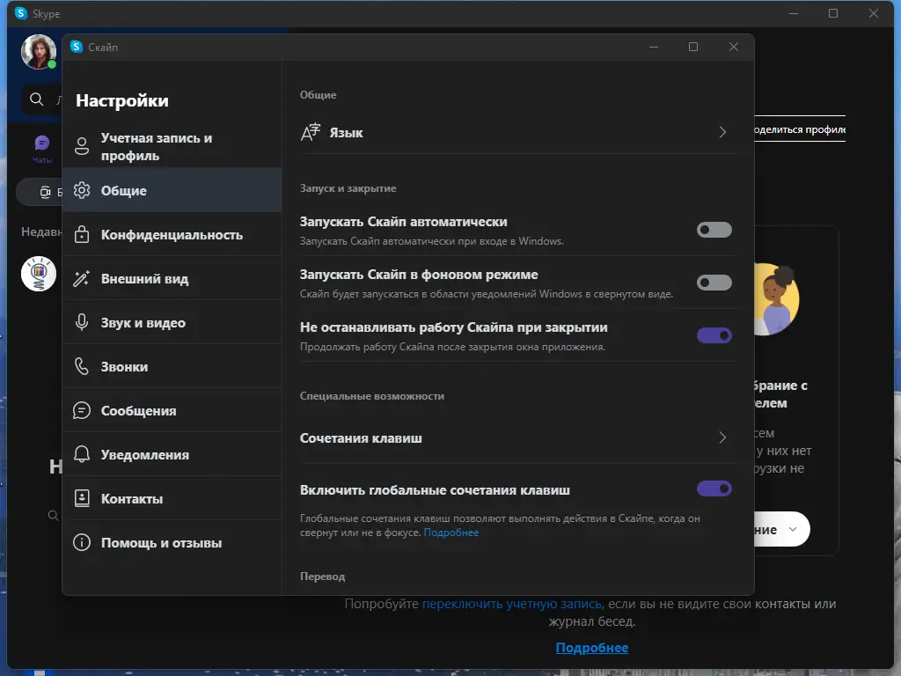Click the profile avatar in main Skype window
The image size is (901, 676).
pos(39,52)
